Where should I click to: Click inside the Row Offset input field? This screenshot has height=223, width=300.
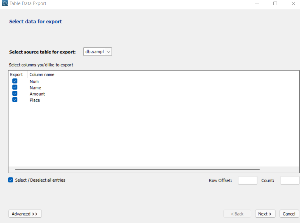(x=247, y=180)
